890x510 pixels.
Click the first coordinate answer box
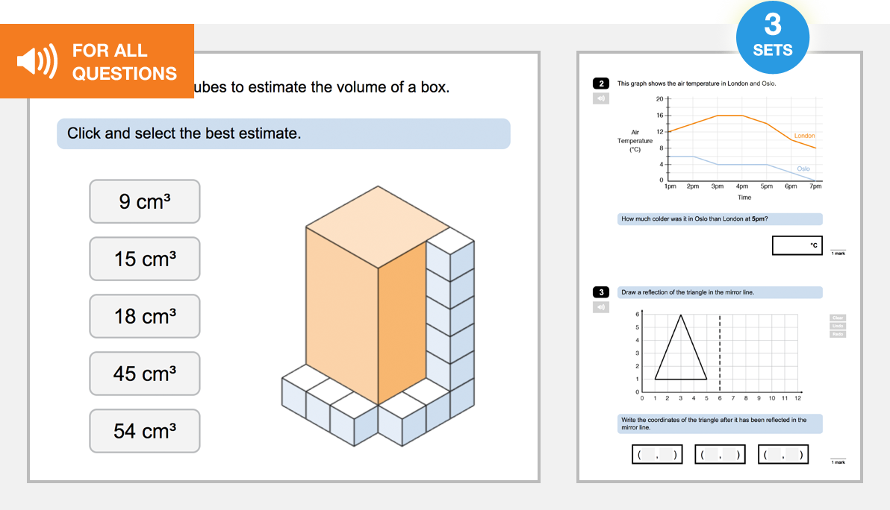tap(656, 454)
